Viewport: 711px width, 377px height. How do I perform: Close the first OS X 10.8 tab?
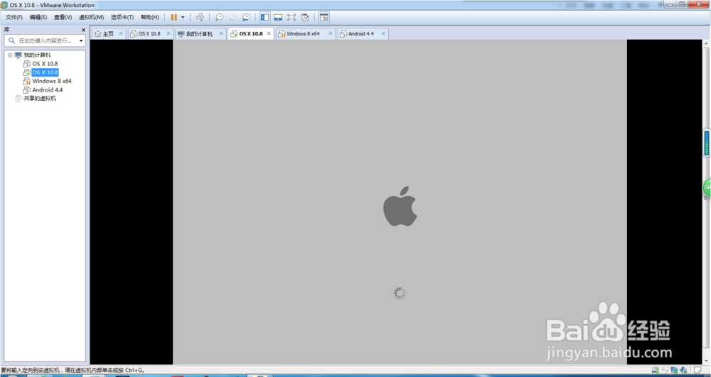pos(169,33)
